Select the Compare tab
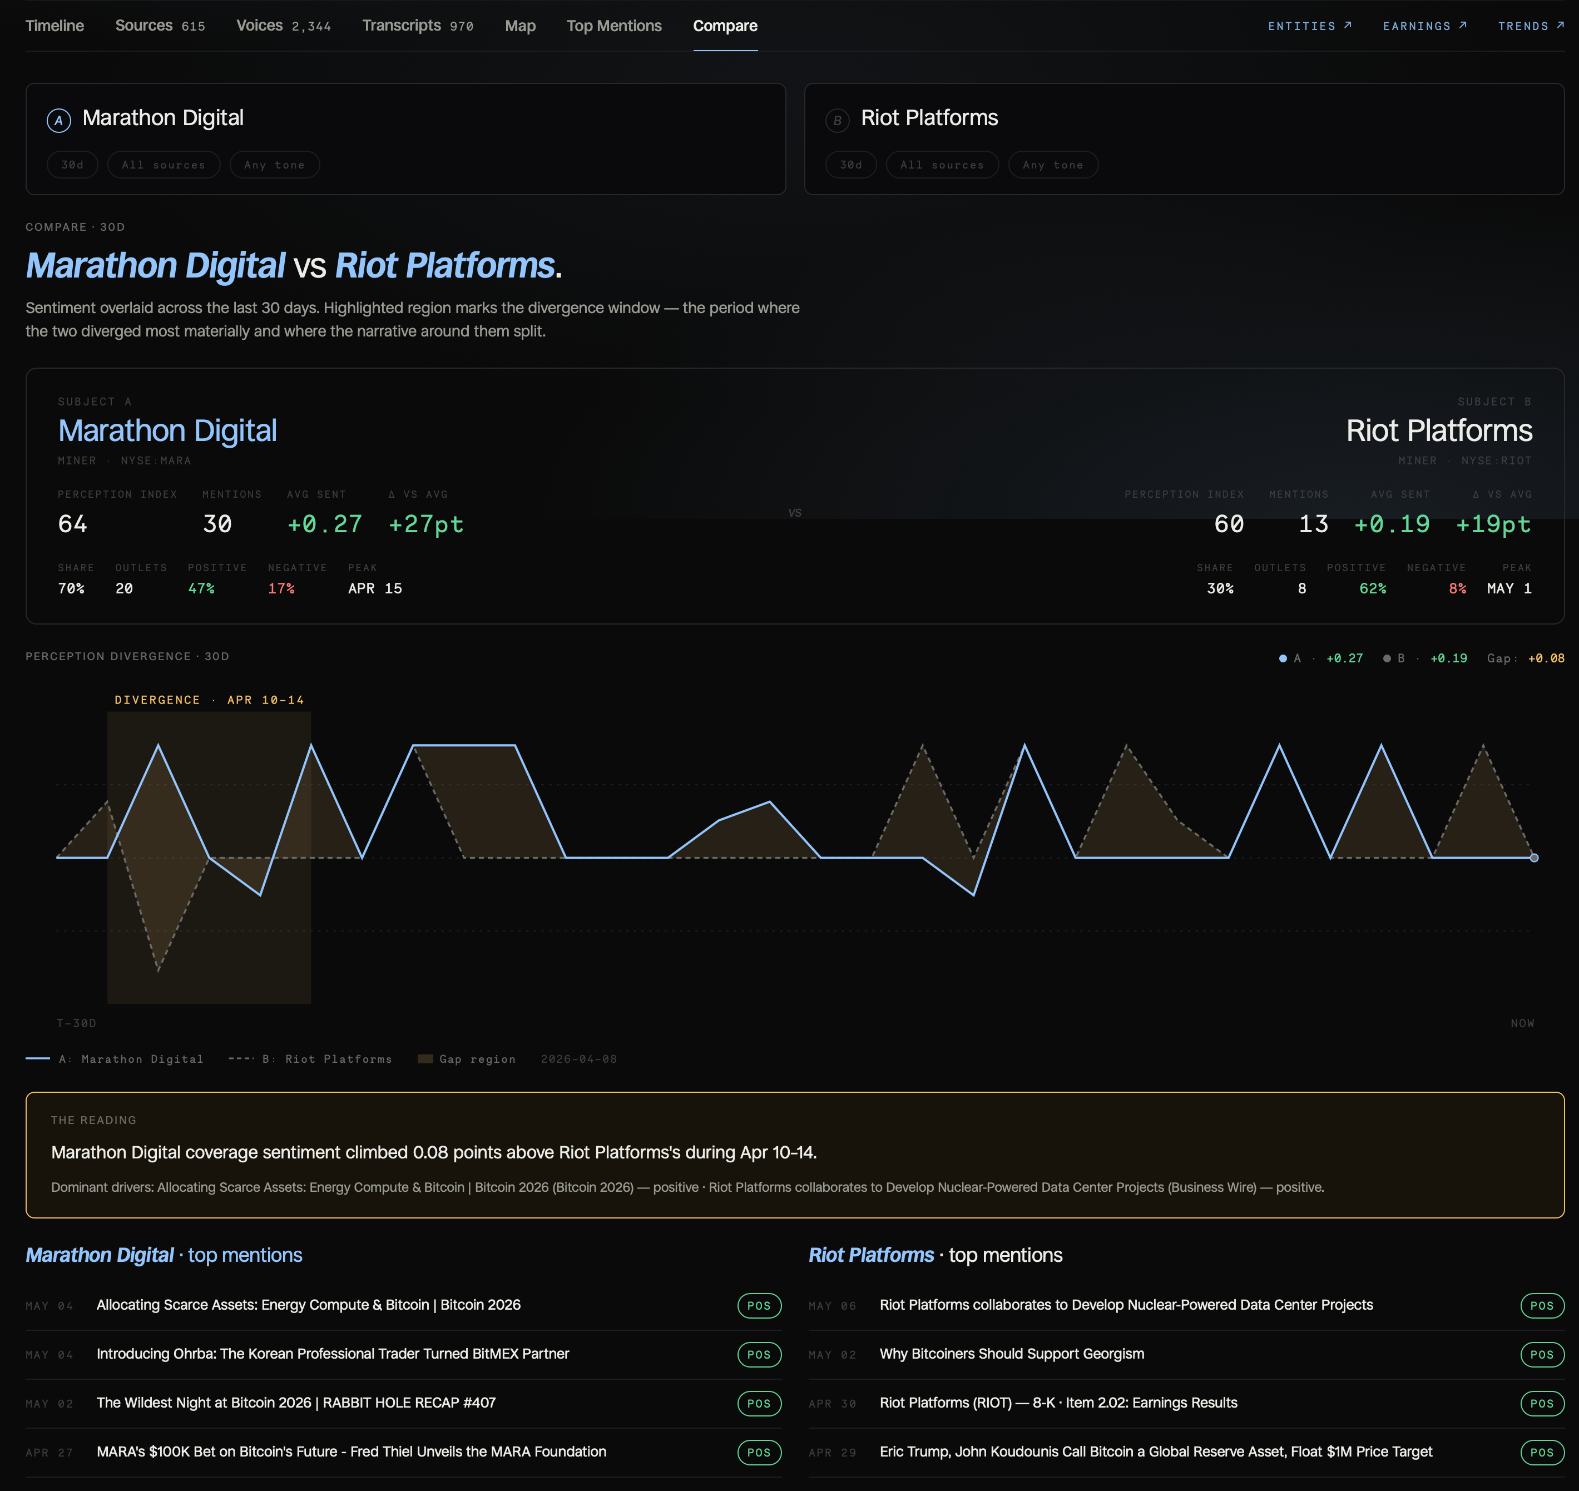 tap(725, 26)
